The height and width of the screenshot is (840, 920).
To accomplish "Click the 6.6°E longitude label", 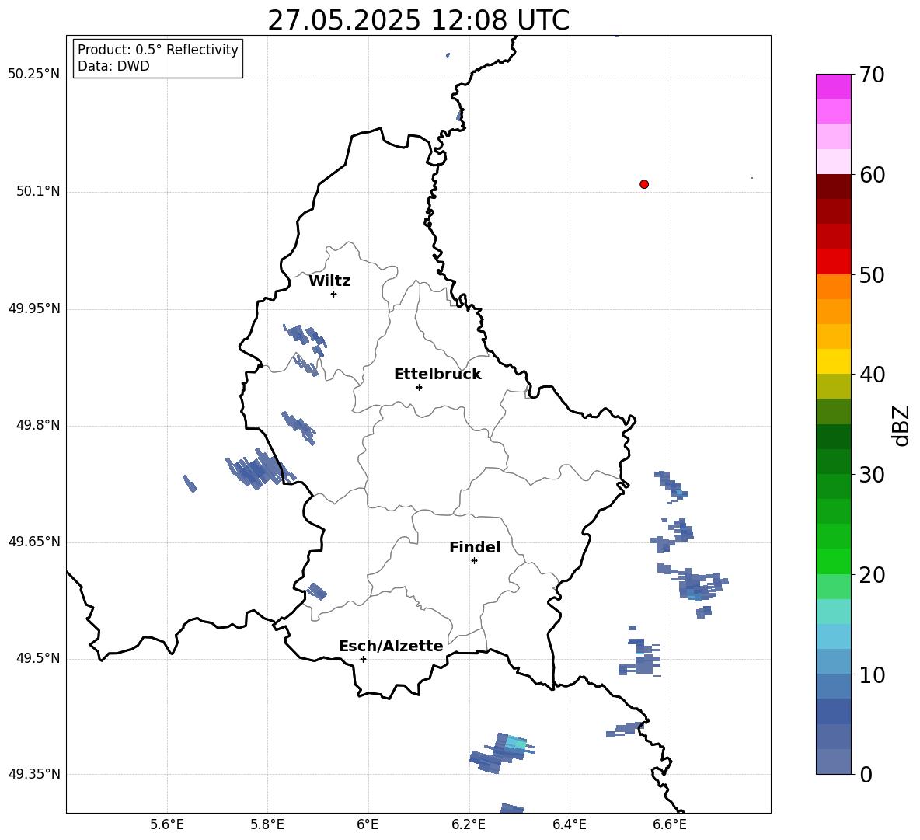I will (670, 824).
